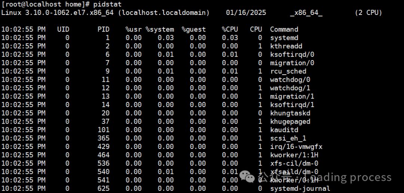404x193 pixels.
Task: Select the ksoftirqd/0 command name
Action: coord(292,55)
